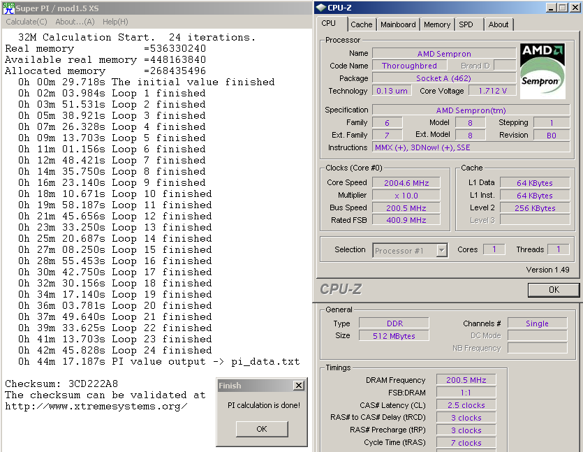Click the PI value output -> pi_data.txt line

point(158,361)
